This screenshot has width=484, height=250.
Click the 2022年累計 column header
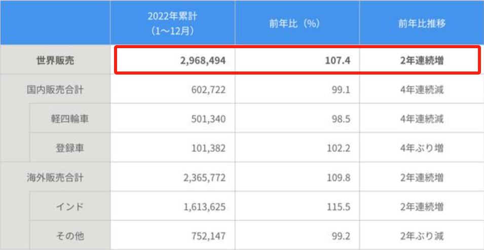173,23
